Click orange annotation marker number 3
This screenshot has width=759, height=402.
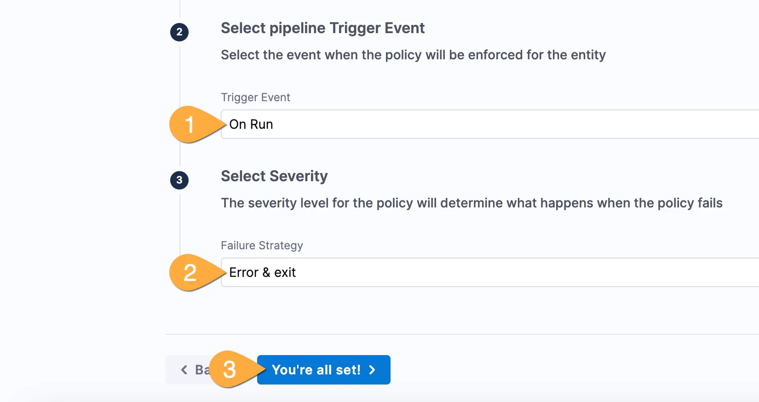pyautogui.click(x=230, y=369)
